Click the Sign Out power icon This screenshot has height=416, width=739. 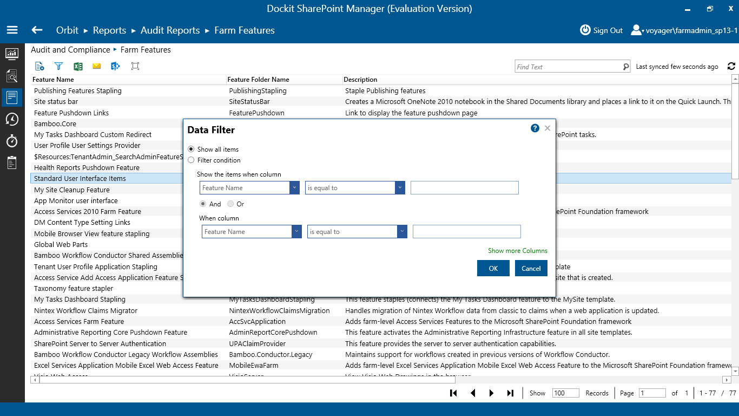[585, 30]
